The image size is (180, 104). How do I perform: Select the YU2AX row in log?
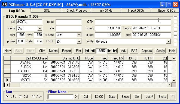[x=88, y=75]
